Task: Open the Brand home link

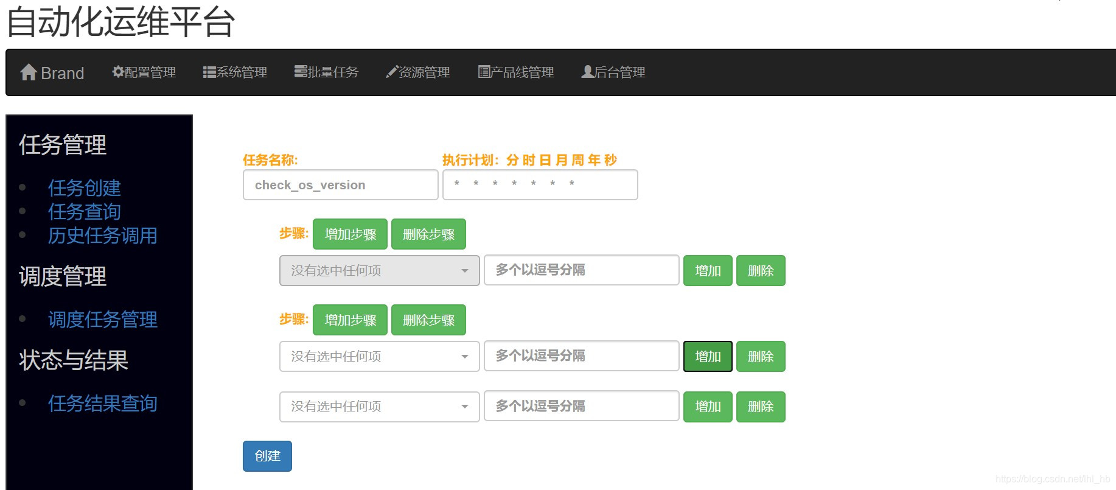Action: [52, 72]
